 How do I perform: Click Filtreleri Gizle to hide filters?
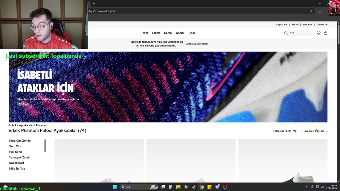pos(282,131)
